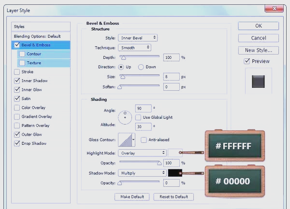Click the style preview thumbnail
290x209 pixels.
pyautogui.click(x=259, y=81)
